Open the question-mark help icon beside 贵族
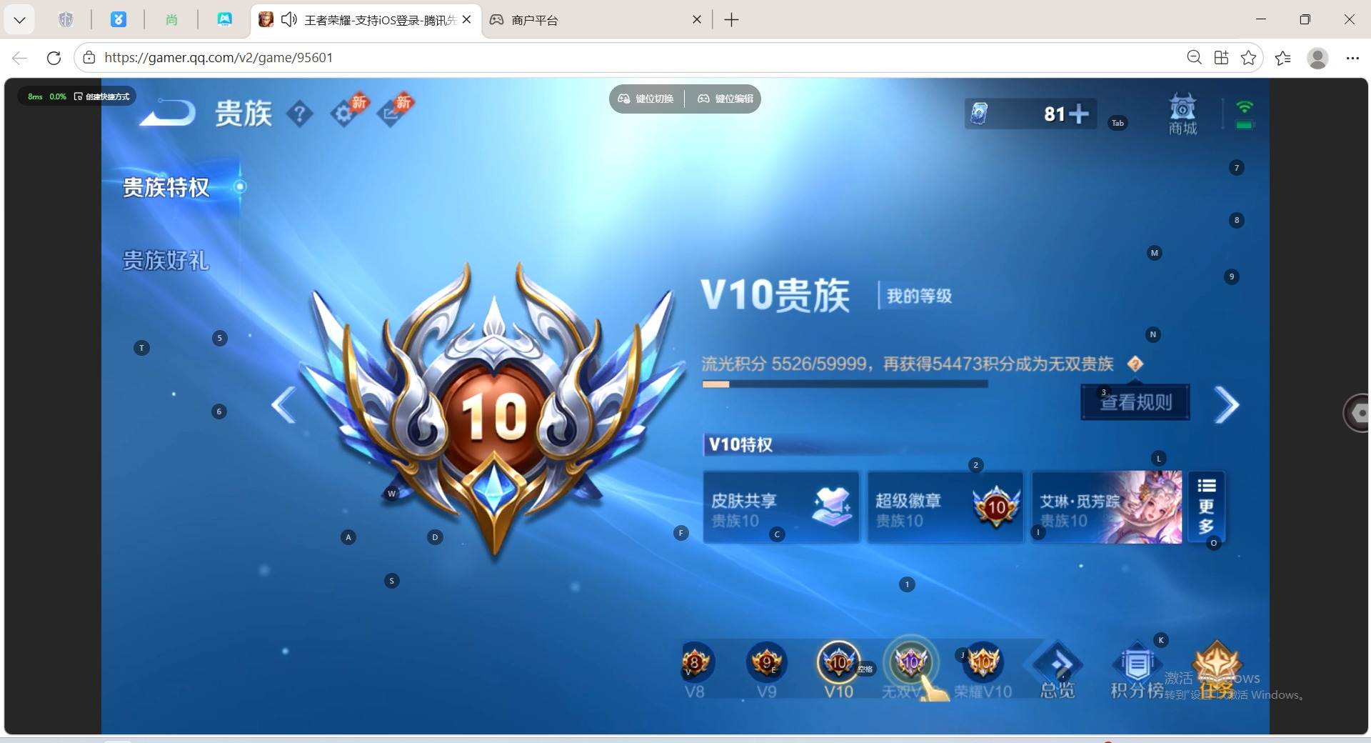Screen dimensions: 1371x743 point(300,113)
